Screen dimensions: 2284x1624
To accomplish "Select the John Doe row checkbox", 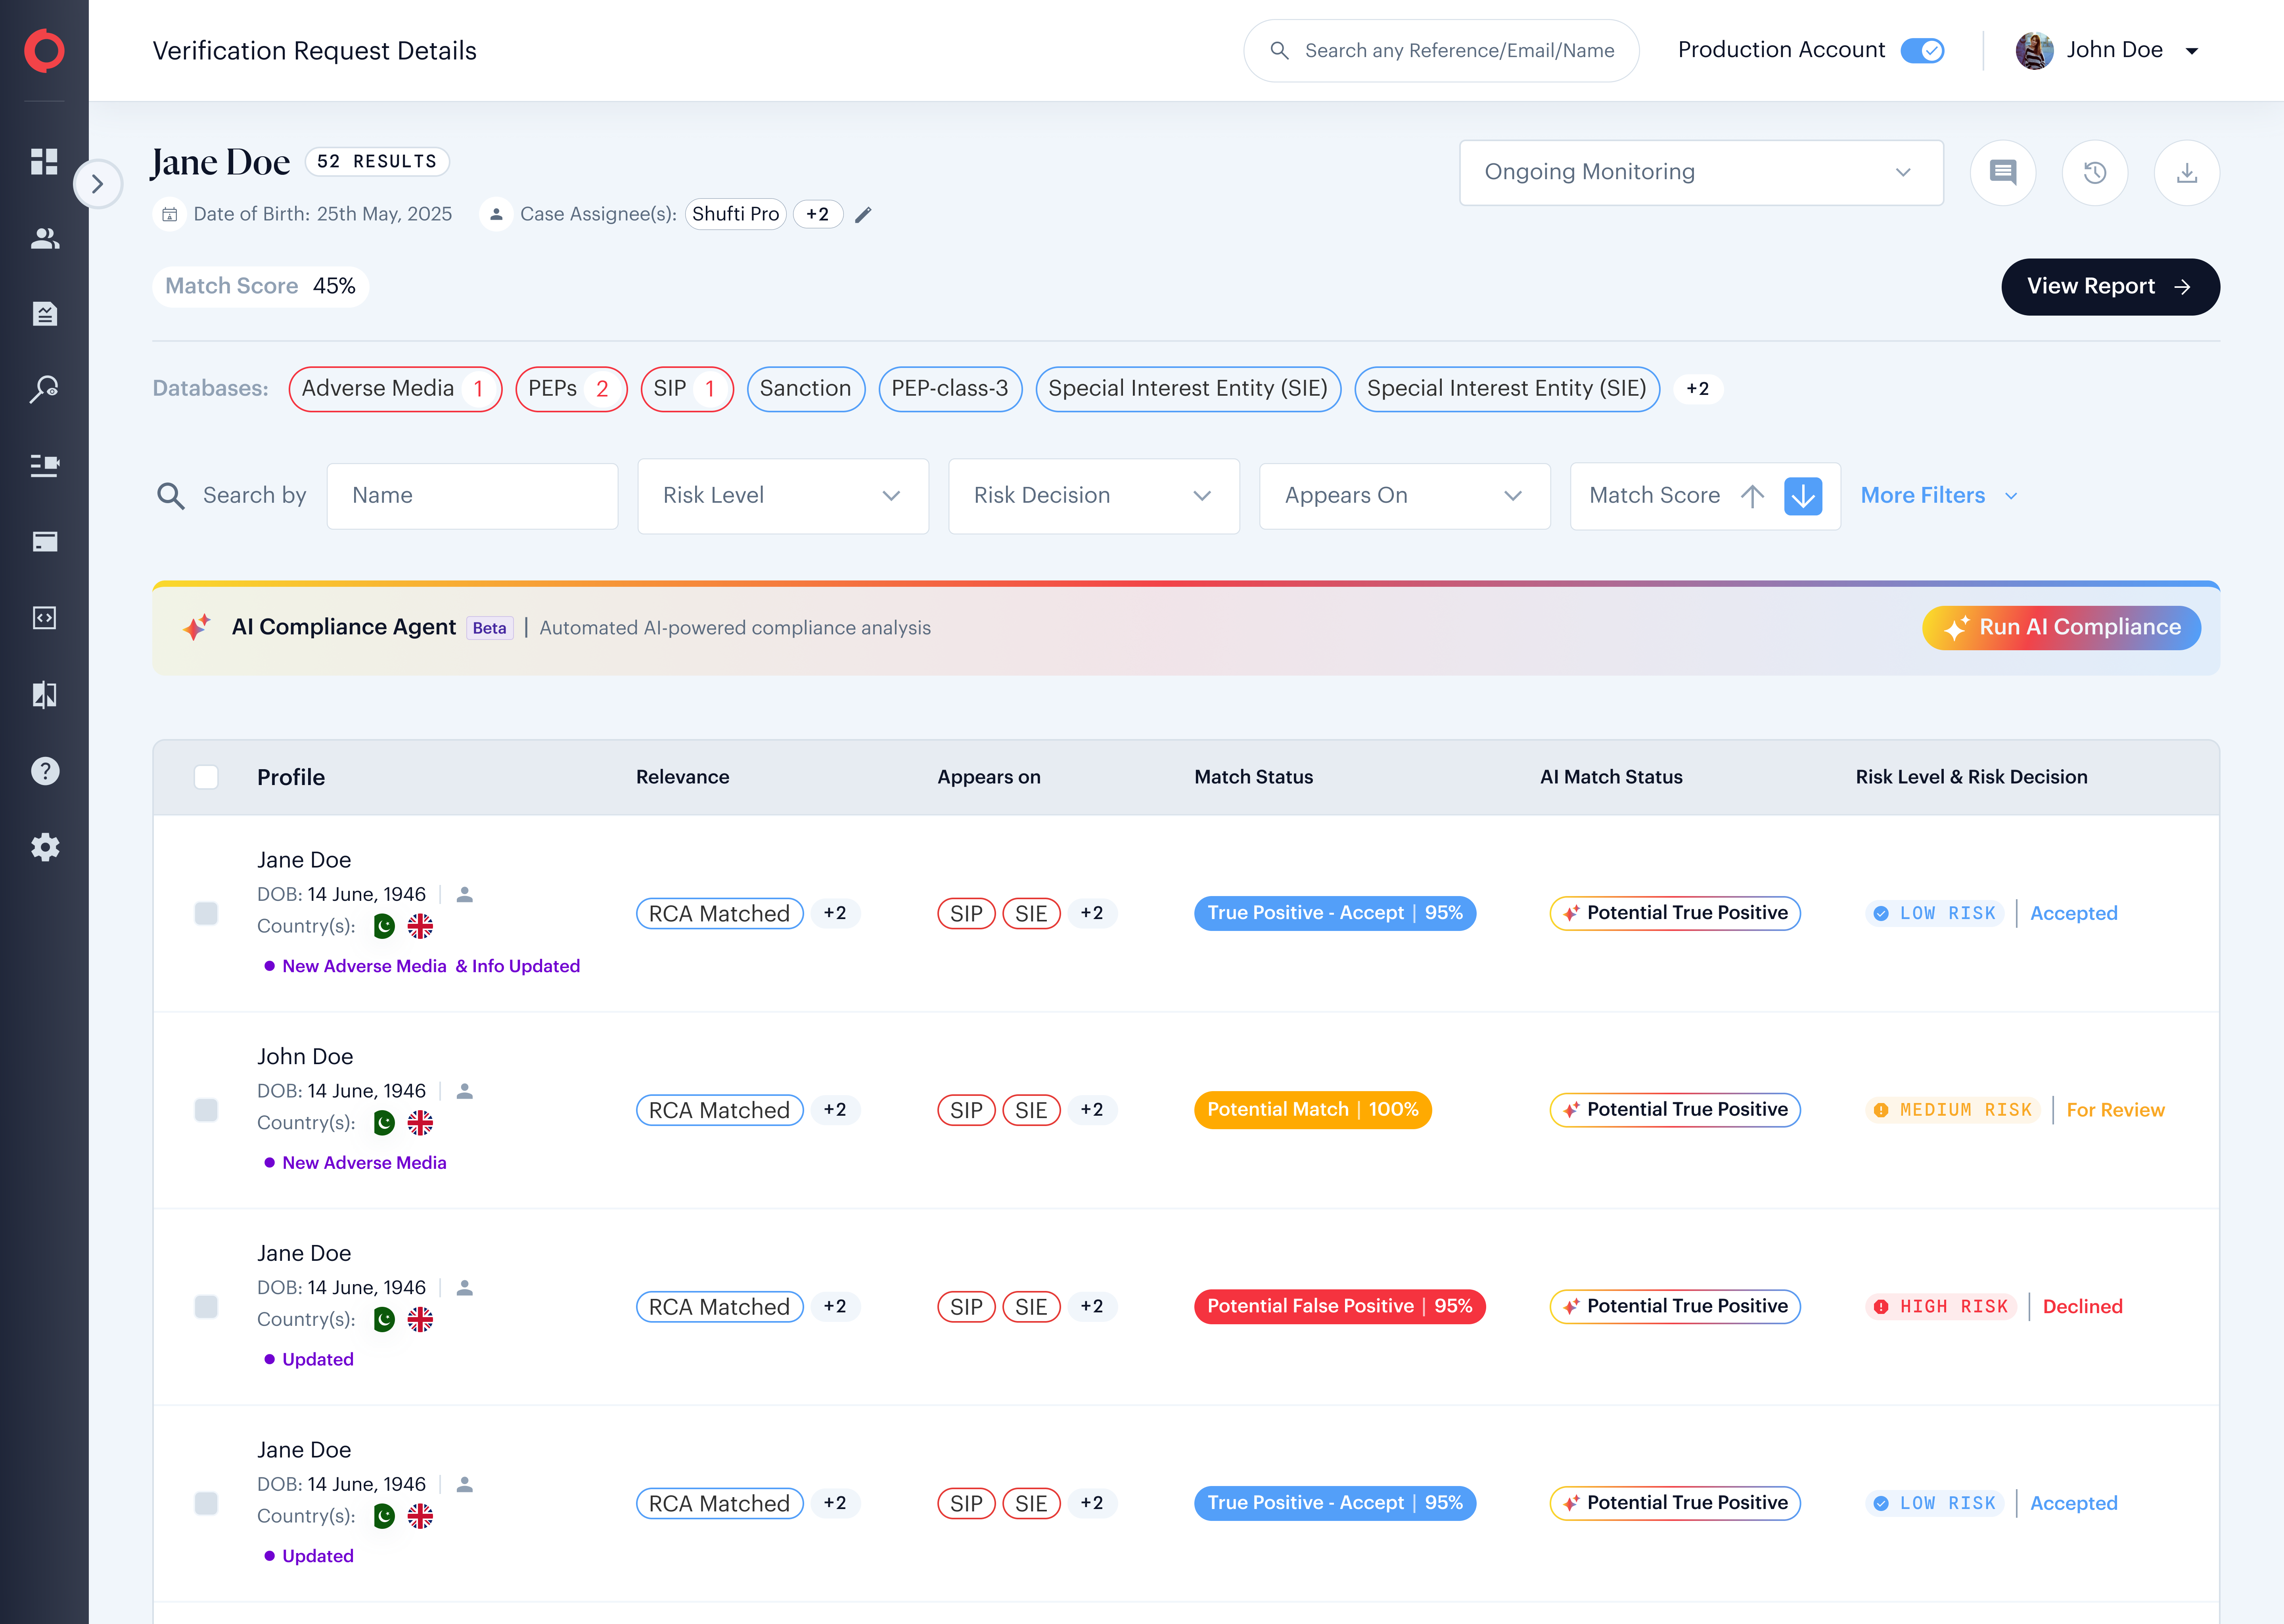I will point(206,1110).
